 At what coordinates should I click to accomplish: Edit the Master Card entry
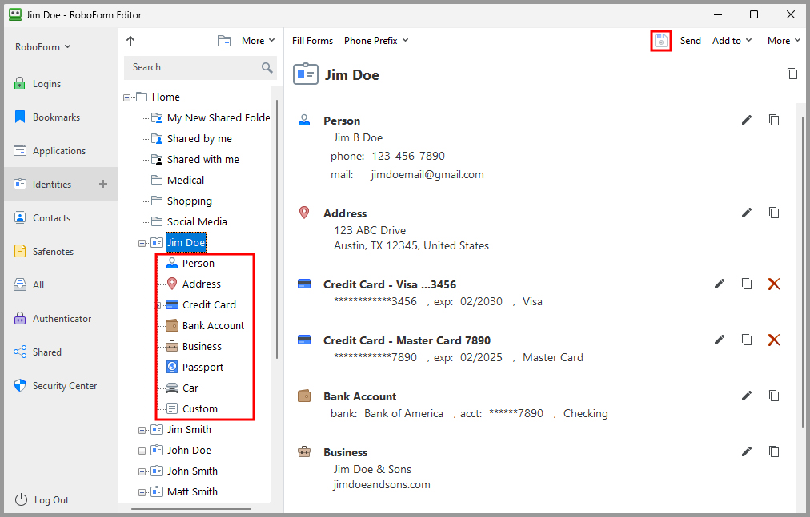(x=719, y=340)
